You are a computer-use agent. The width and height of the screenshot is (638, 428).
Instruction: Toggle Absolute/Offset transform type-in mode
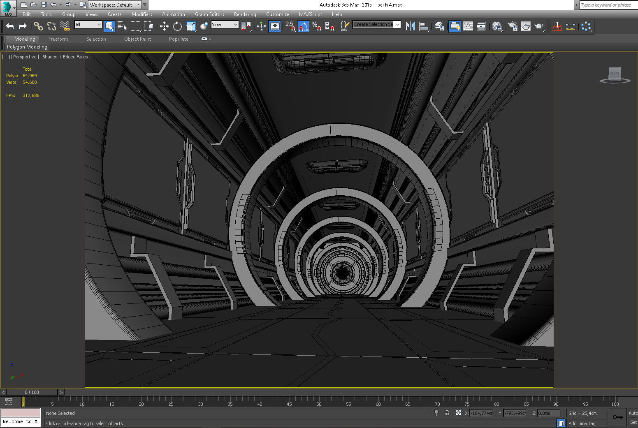tap(458, 413)
